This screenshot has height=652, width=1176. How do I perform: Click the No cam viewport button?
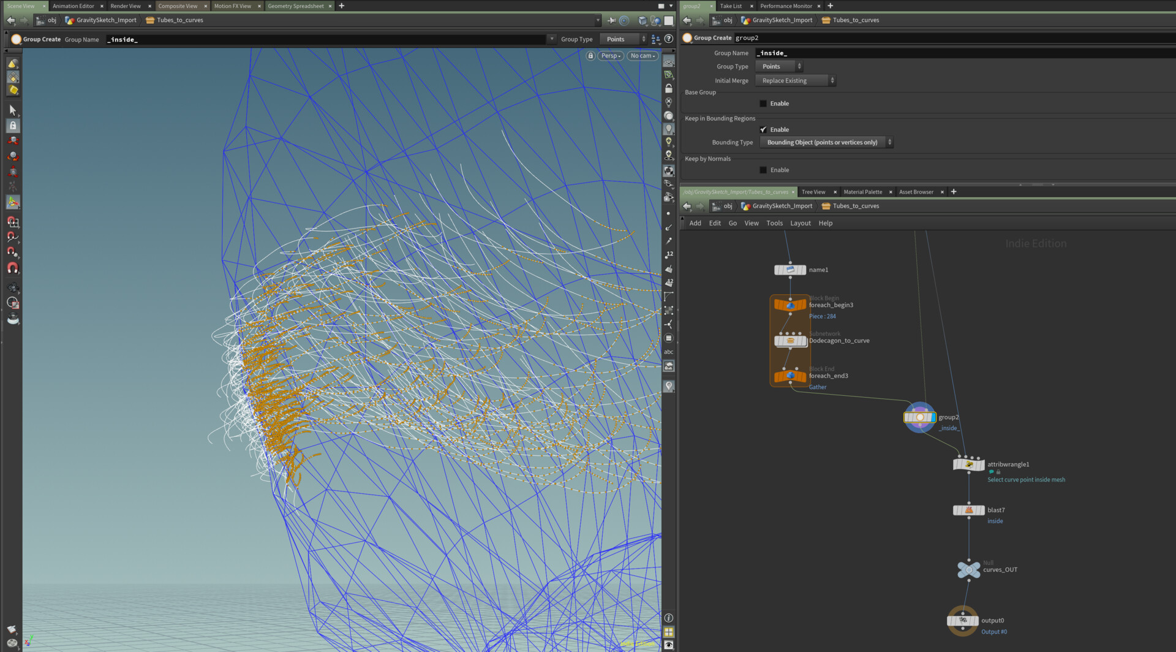pos(643,56)
